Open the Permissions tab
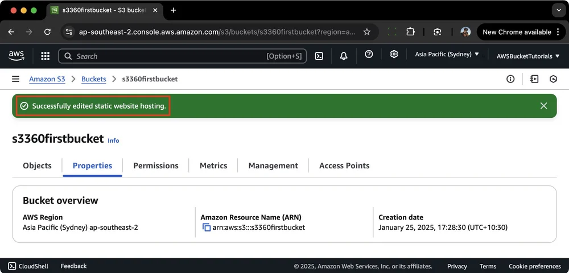Viewport: 569px width, 273px height. click(156, 166)
